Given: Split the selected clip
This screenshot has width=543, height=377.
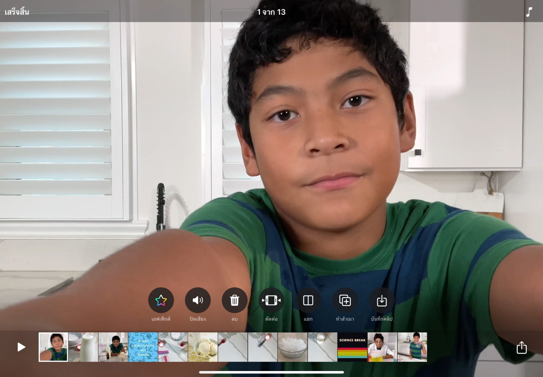Looking at the screenshot, I should (x=308, y=301).
